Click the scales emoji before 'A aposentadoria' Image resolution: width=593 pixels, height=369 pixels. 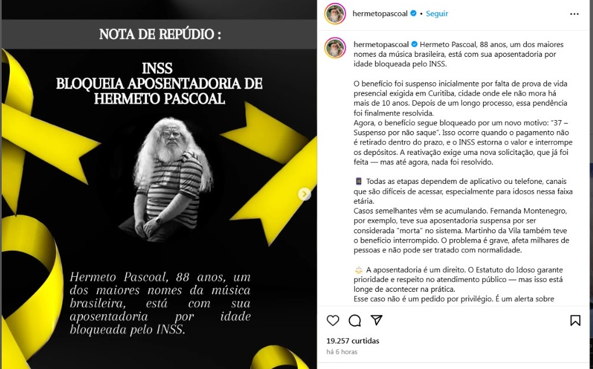(358, 270)
